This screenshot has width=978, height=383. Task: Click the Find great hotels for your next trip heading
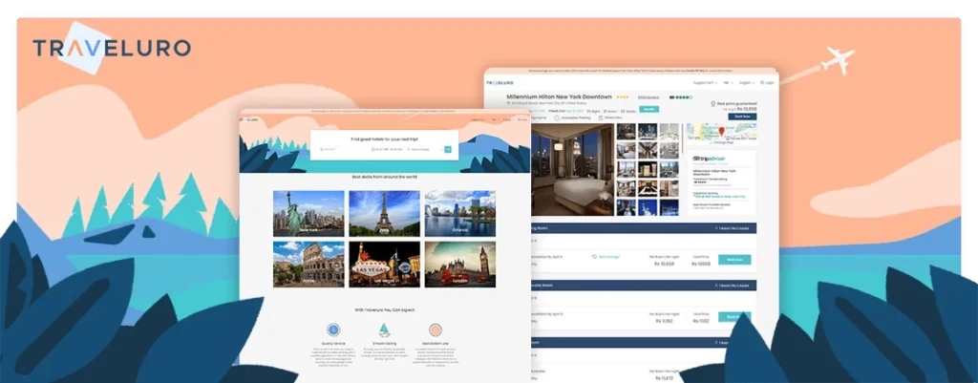click(384, 138)
